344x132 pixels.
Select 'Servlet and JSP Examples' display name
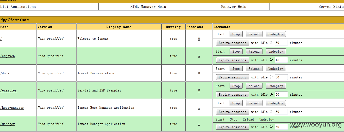[x=100, y=90]
